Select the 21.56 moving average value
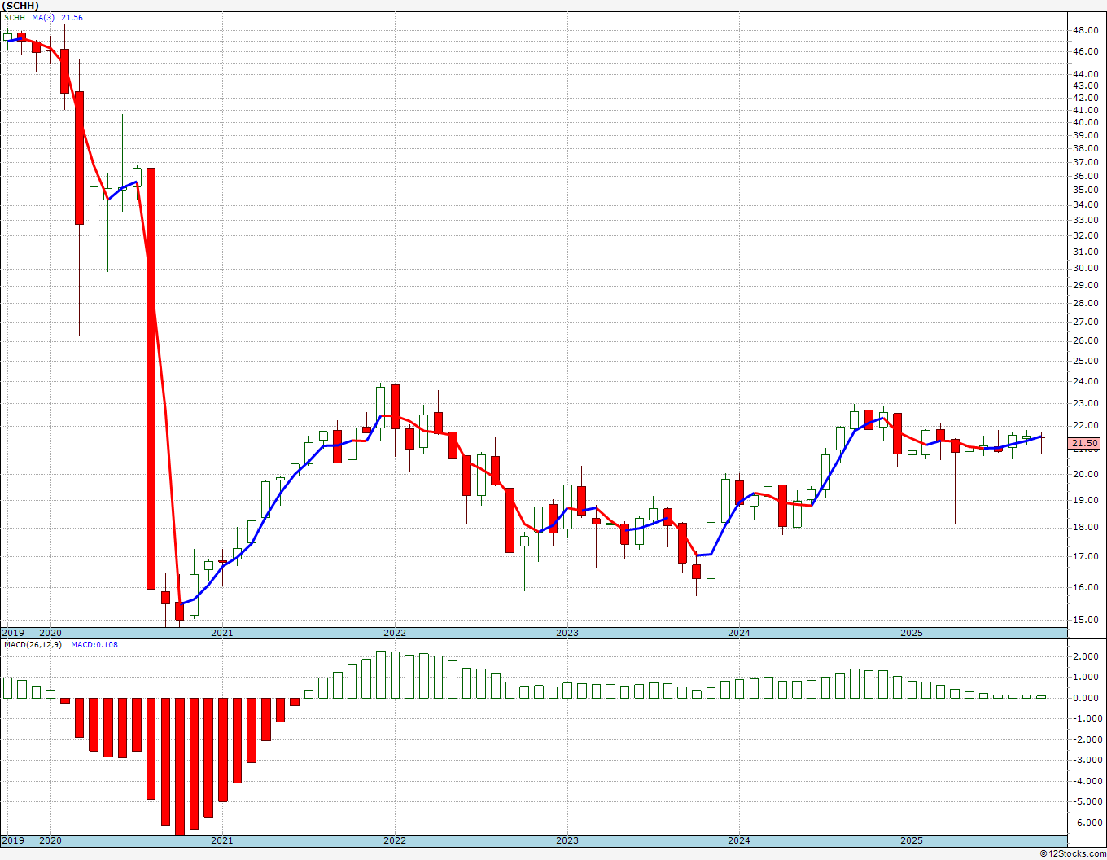The height and width of the screenshot is (860, 1107). point(72,18)
